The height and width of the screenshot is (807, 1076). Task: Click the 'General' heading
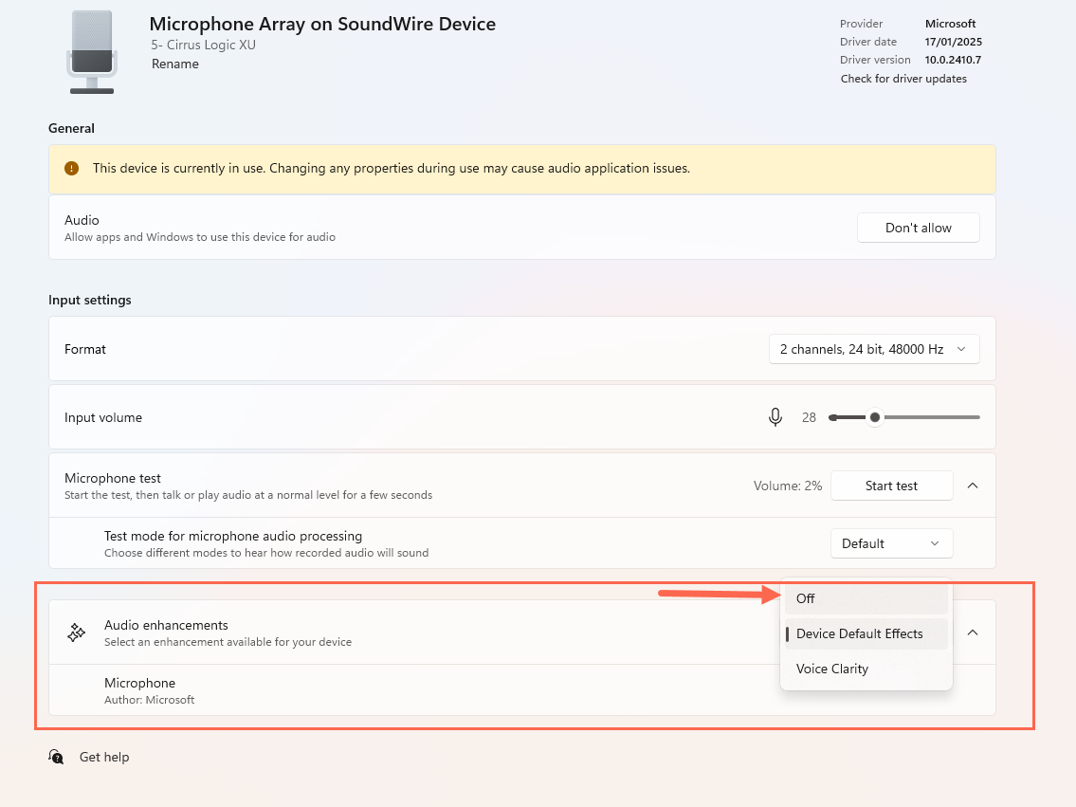pos(71,128)
